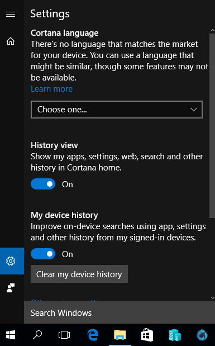Turn off the History view toggle
The image size is (215, 346).
point(43,184)
